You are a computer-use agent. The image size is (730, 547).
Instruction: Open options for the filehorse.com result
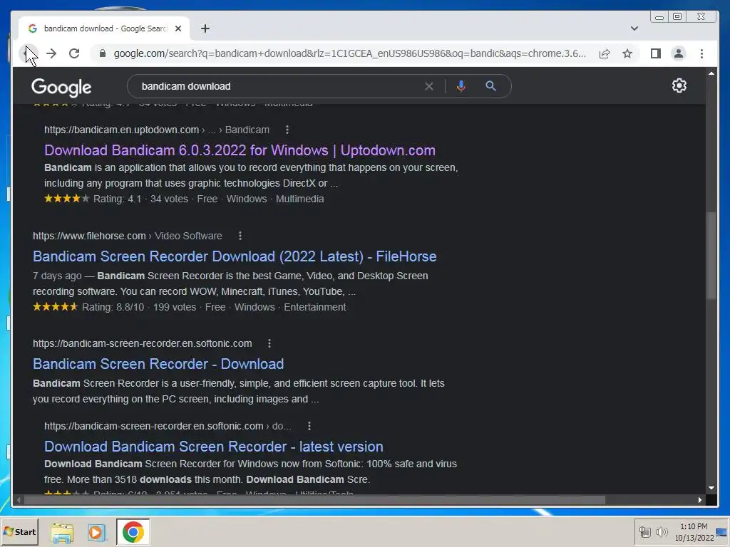click(x=240, y=236)
